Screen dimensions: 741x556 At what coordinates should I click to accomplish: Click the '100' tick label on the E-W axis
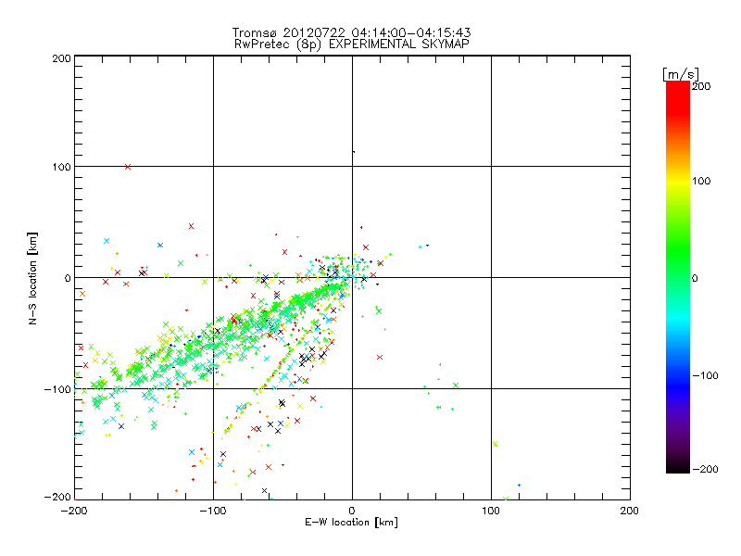[x=491, y=511]
